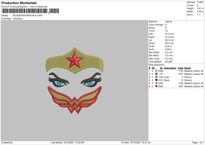Image resolution: width=205 pixels, height=145 pixels.
Task: Click the 'Production Worksheet' title
Action: tap(19, 3)
